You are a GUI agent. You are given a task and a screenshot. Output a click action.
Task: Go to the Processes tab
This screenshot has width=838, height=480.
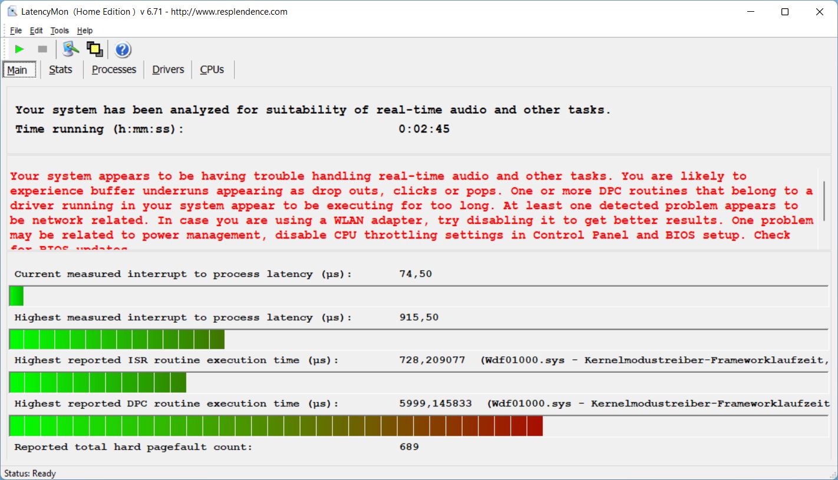pos(114,69)
